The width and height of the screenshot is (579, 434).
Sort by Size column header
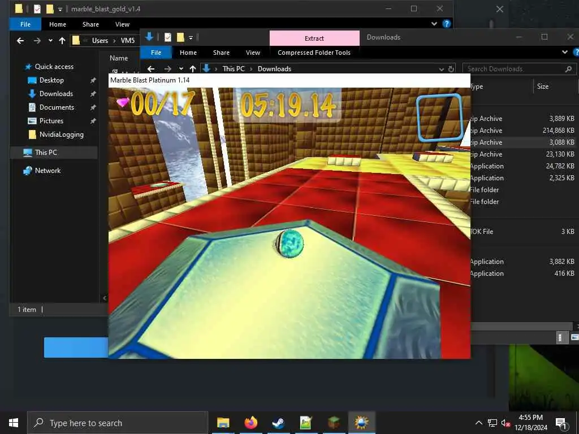pyautogui.click(x=542, y=86)
